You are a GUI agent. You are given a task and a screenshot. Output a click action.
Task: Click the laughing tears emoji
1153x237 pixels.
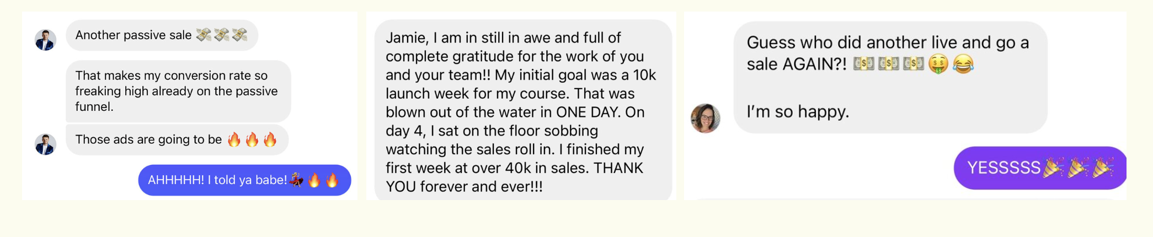pyautogui.click(x=963, y=64)
